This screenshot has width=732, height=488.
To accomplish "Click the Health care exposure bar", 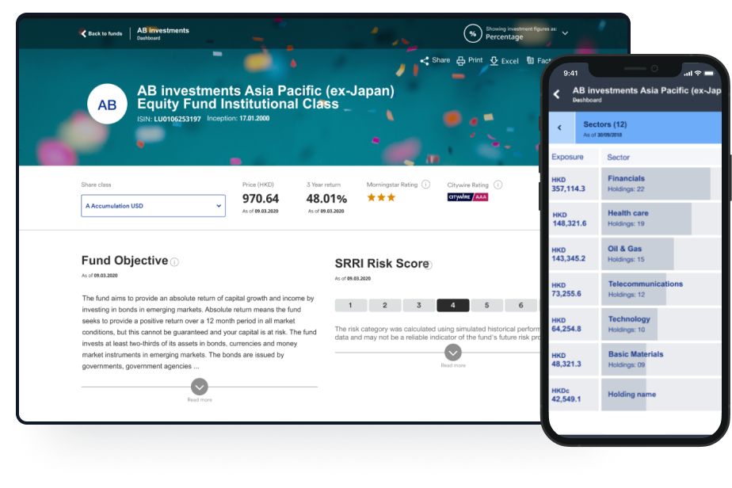I will (x=646, y=219).
